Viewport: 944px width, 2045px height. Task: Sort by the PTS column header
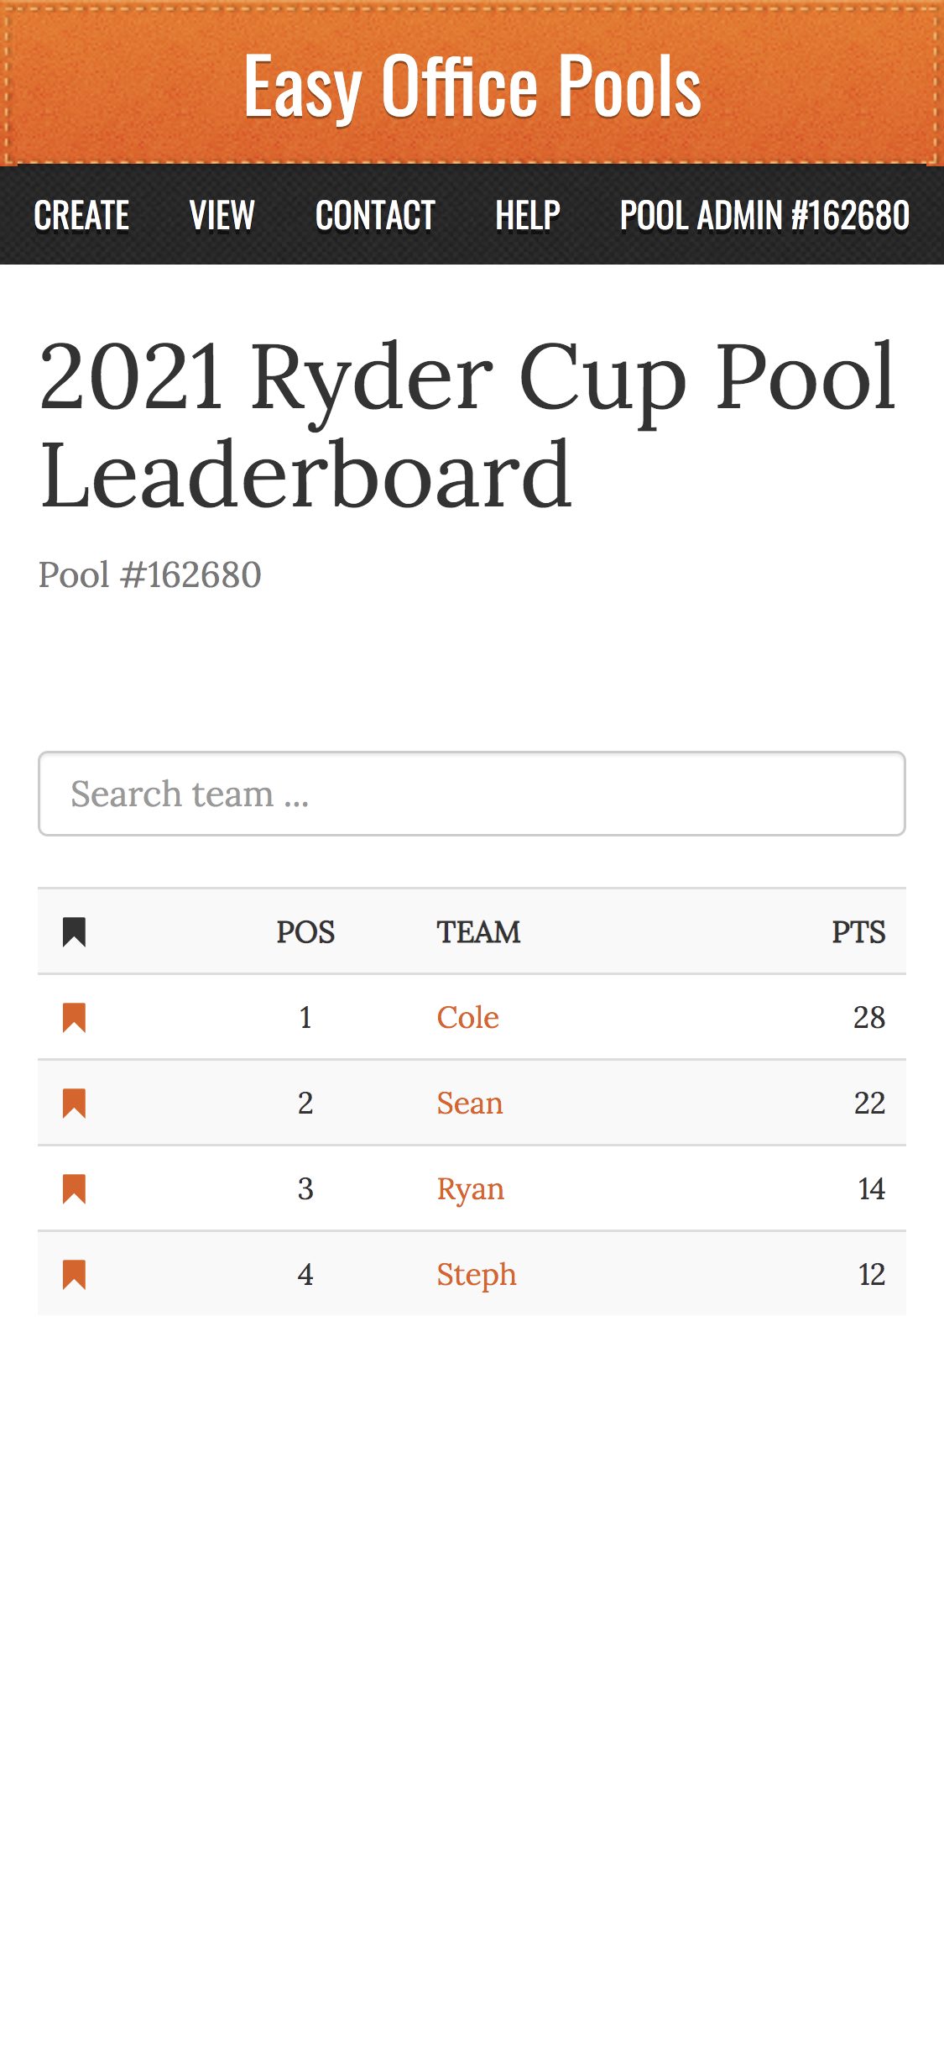point(858,931)
